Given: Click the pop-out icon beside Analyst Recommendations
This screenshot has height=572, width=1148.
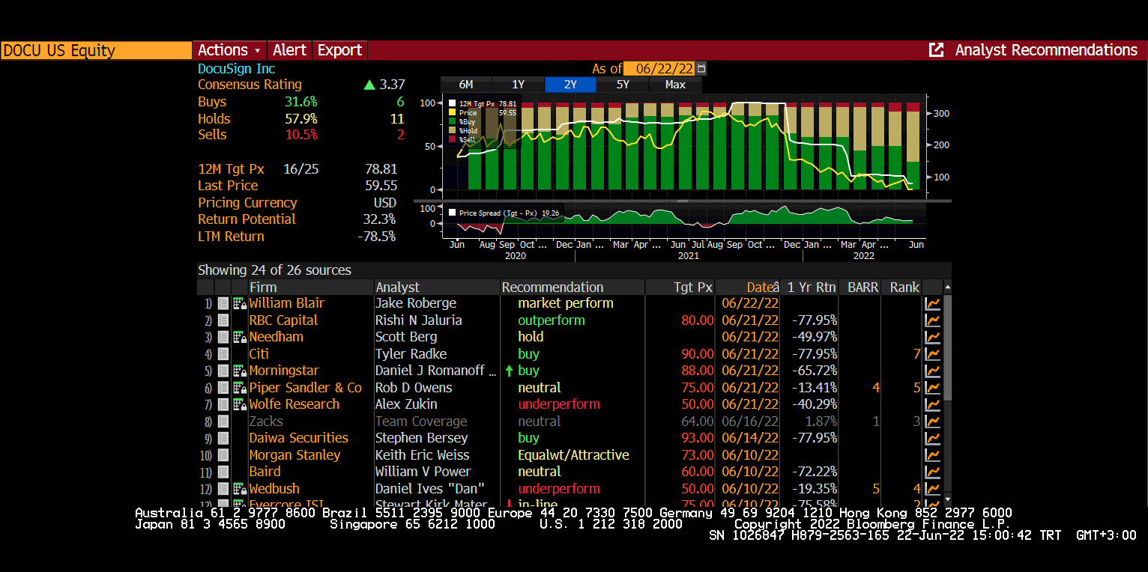Looking at the screenshot, I should pos(936,50).
